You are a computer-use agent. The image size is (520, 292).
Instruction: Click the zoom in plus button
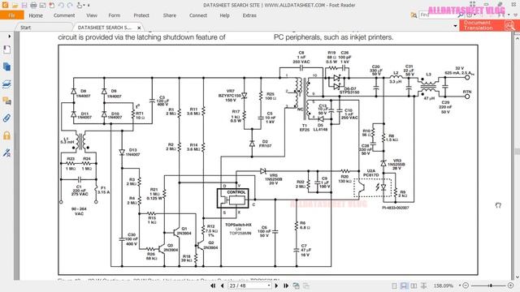click(510, 286)
